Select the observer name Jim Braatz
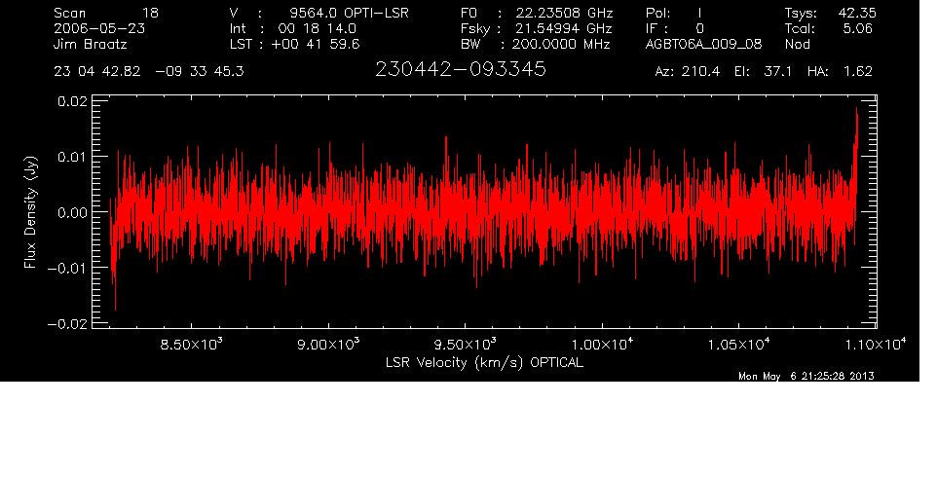937x477 pixels. pyautogui.click(x=92, y=45)
